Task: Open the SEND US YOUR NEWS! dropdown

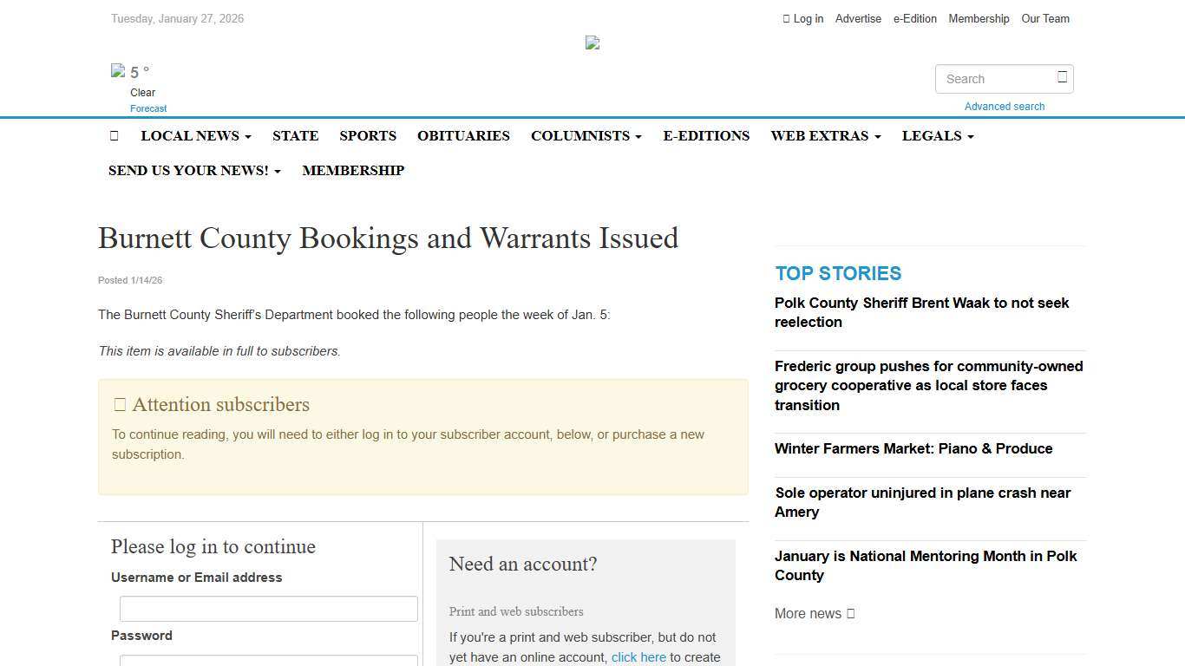Action: 193,170
